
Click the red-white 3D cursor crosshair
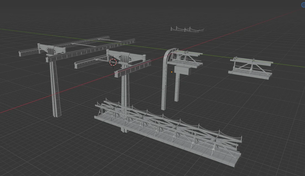(113, 62)
